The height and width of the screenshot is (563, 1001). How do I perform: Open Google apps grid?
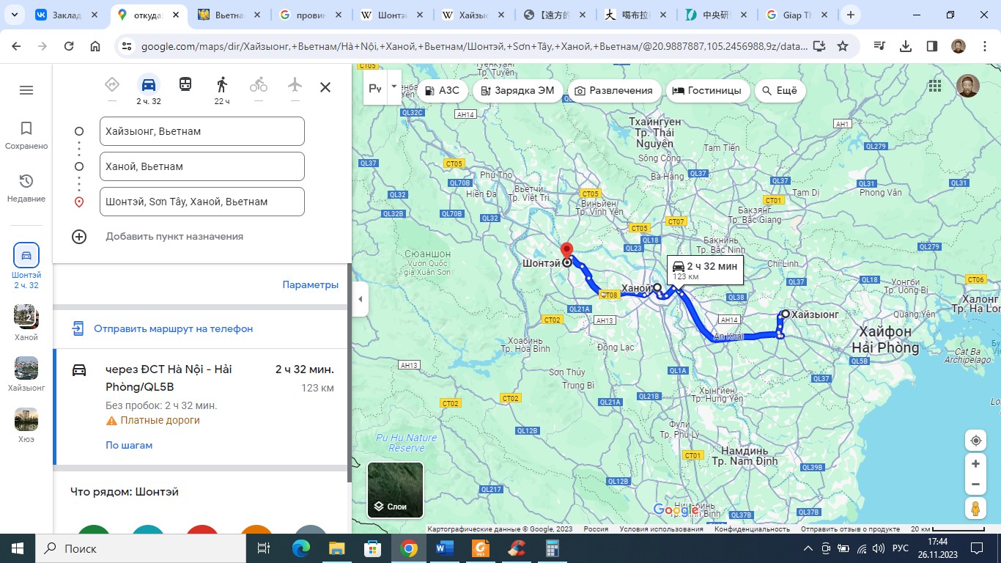click(x=935, y=86)
